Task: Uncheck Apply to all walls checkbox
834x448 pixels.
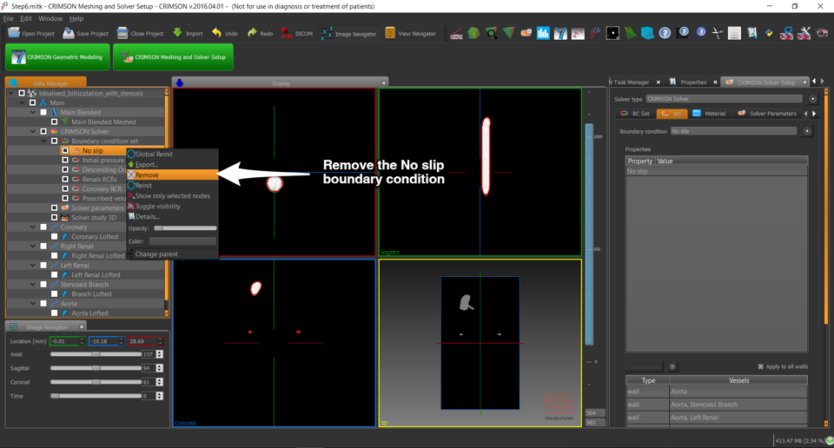Action: (x=760, y=366)
